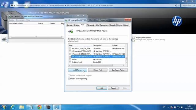Viewport: 196px width, 110px height.
Task: Show hidden tray icons arrow
Action: (x=168, y=107)
